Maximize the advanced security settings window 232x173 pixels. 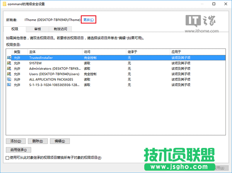(214, 4)
